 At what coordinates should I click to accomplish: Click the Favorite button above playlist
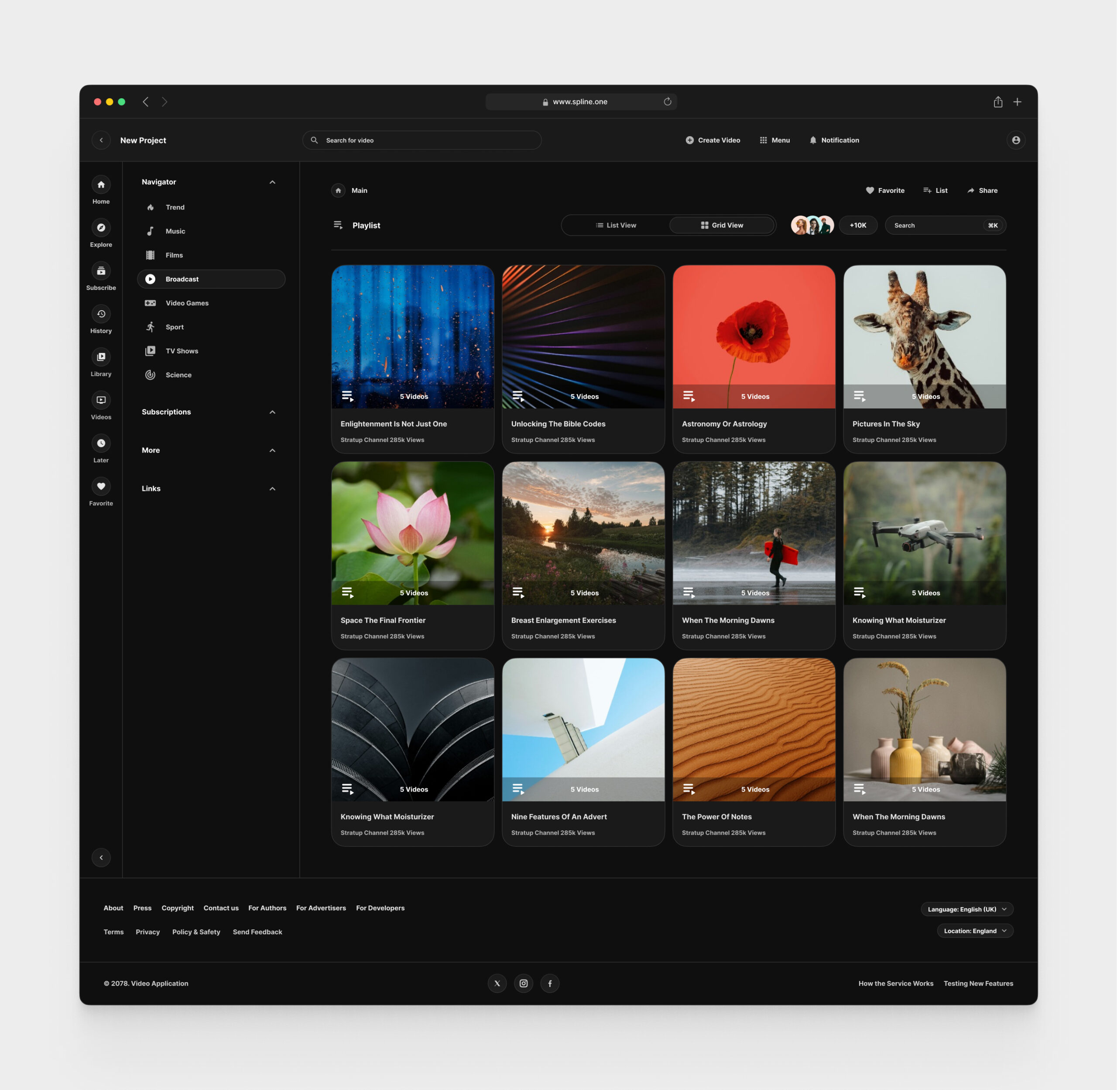point(885,191)
